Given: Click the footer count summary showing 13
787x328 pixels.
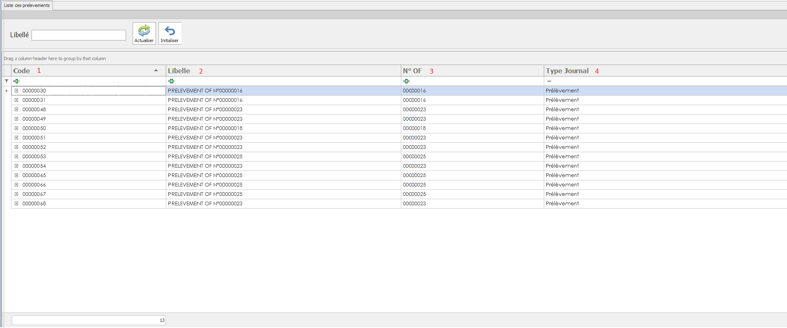Looking at the screenshot, I should [88, 320].
